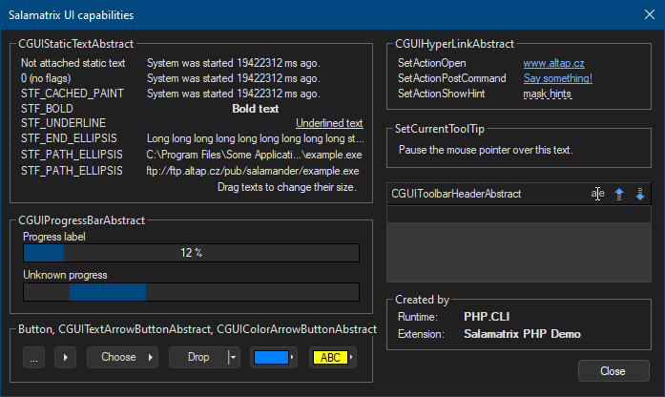Click the CGUIToolbarHeaderAbstract header text
Viewport: 665px width, 397px height.
[456, 194]
